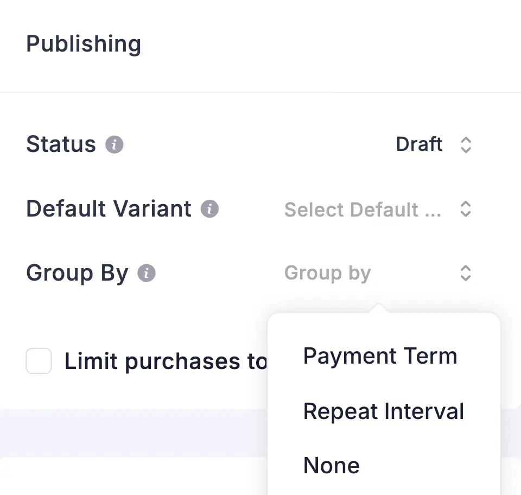Click the divider line under Publishing
This screenshot has height=495, width=521.
point(260,92)
